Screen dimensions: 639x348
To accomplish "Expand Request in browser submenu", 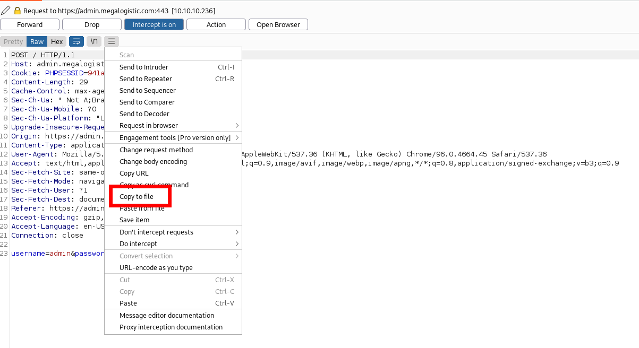I will click(237, 126).
